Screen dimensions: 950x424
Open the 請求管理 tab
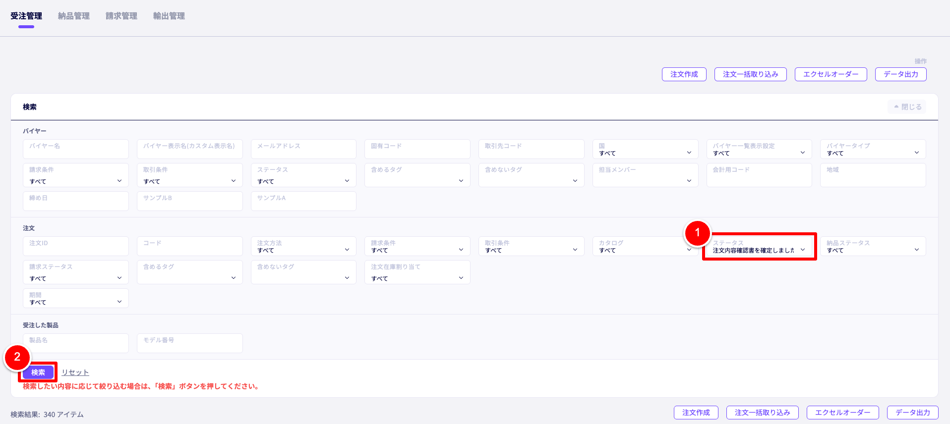(121, 16)
